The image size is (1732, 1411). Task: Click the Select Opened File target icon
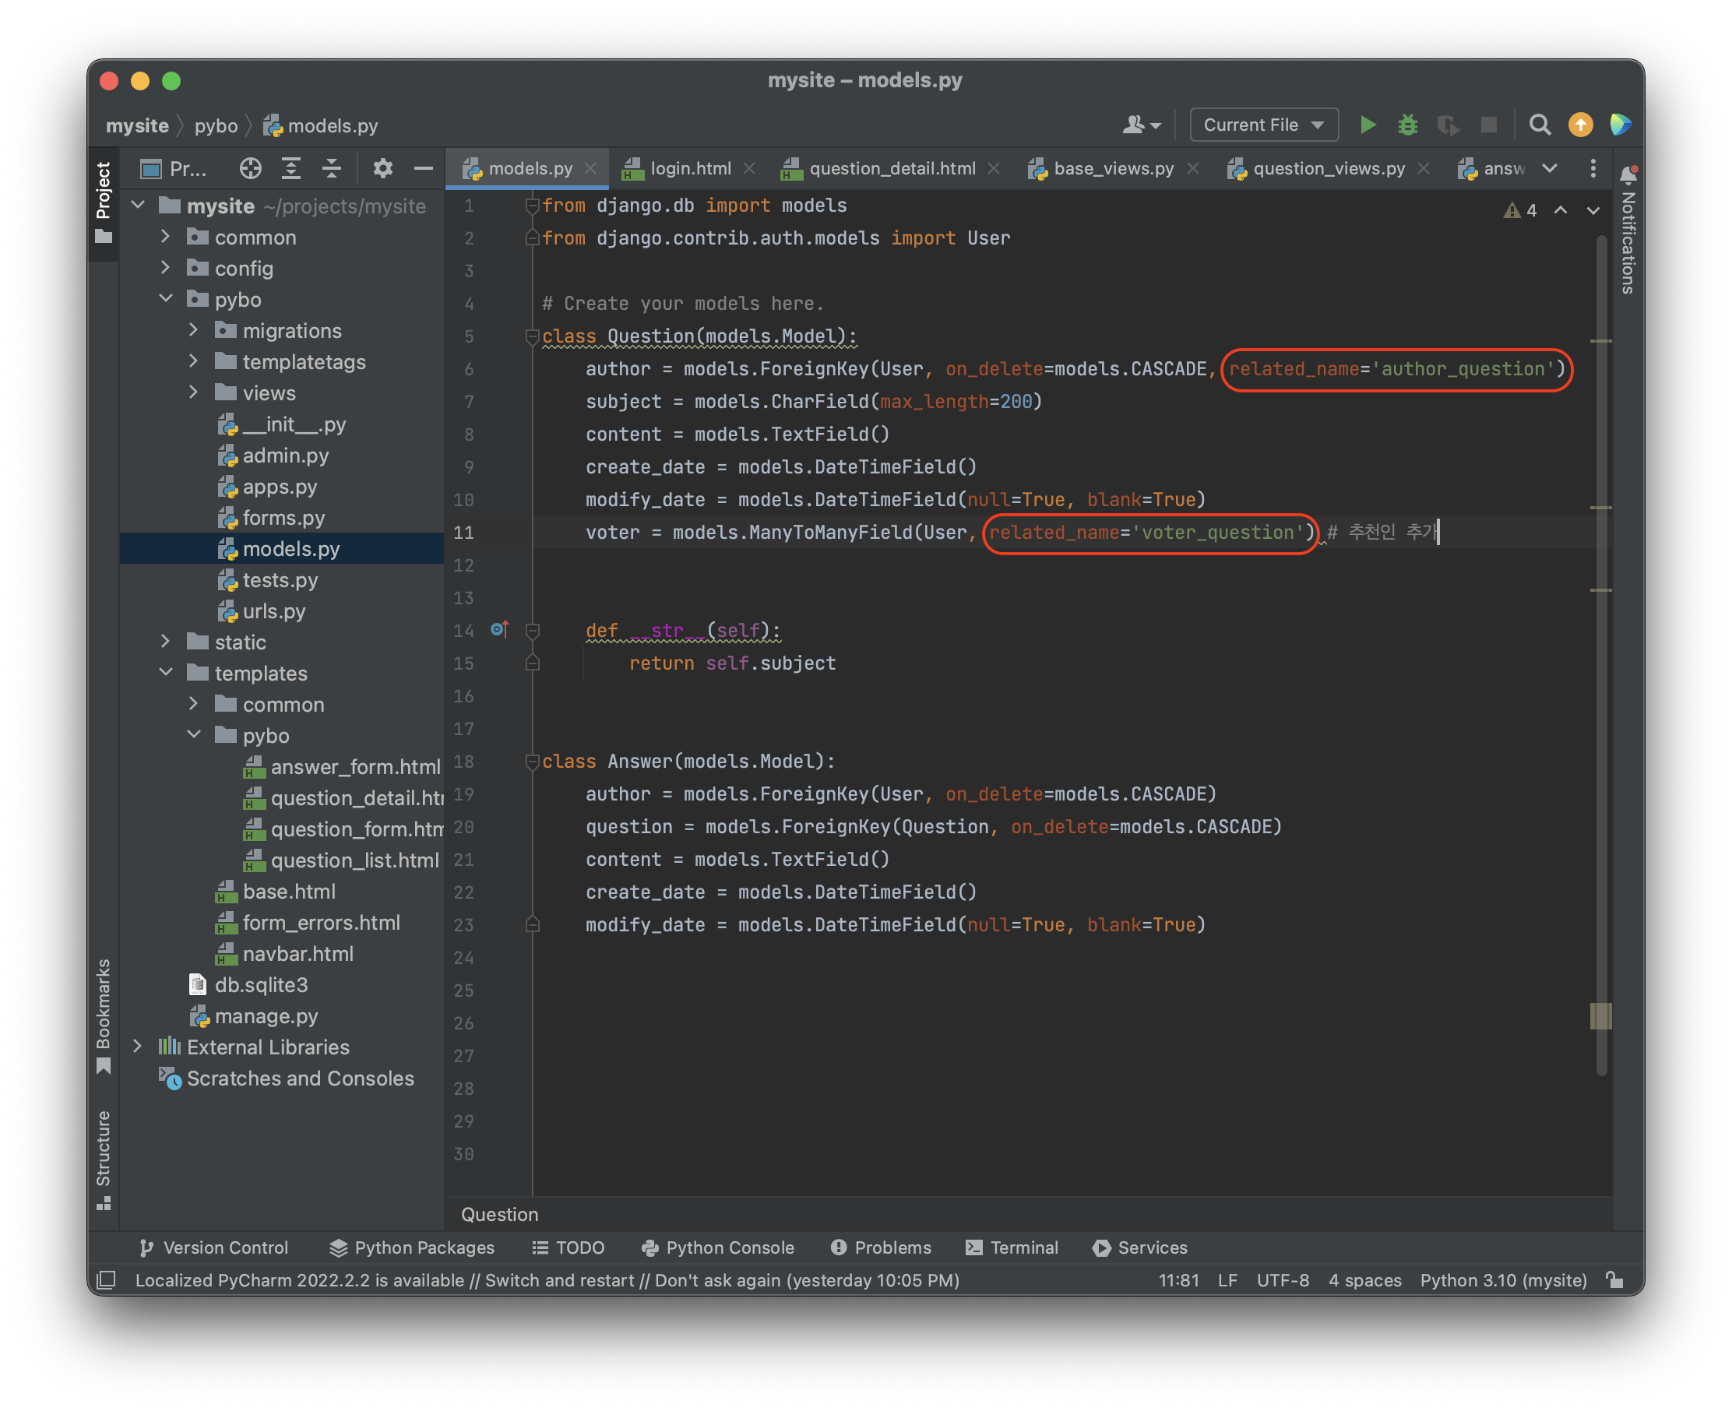[250, 168]
